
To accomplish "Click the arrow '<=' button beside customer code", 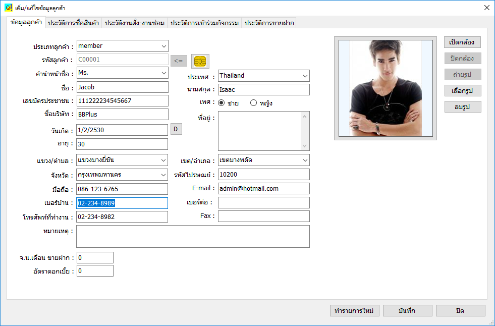I will (x=179, y=61).
